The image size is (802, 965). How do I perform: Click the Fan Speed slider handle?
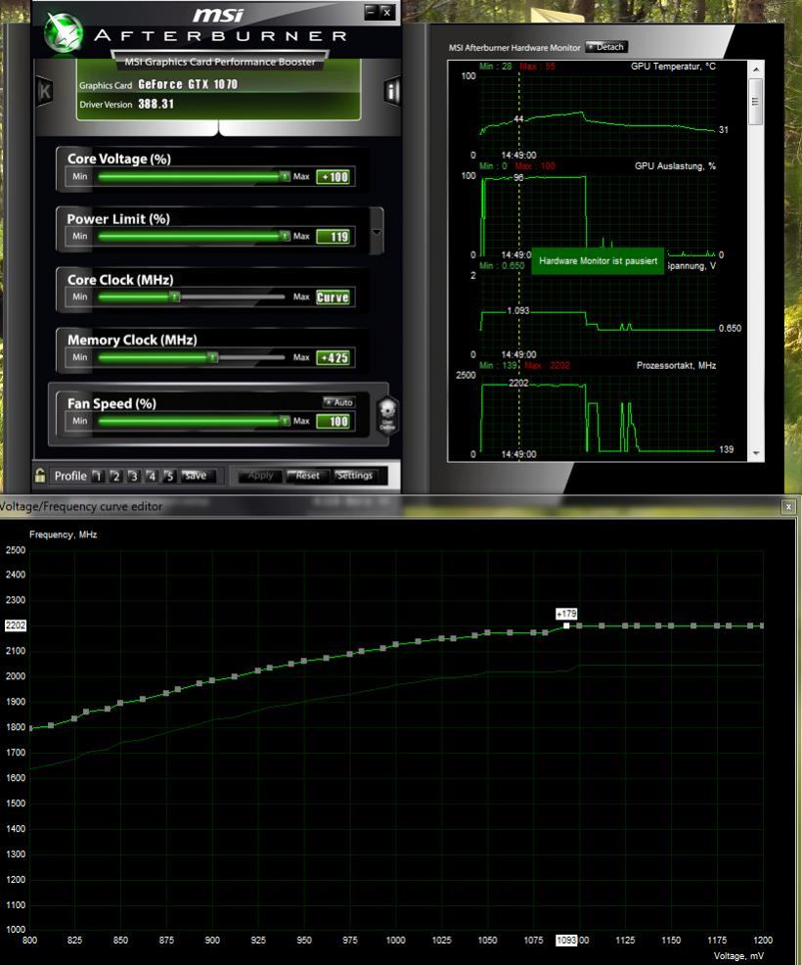click(x=285, y=421)
